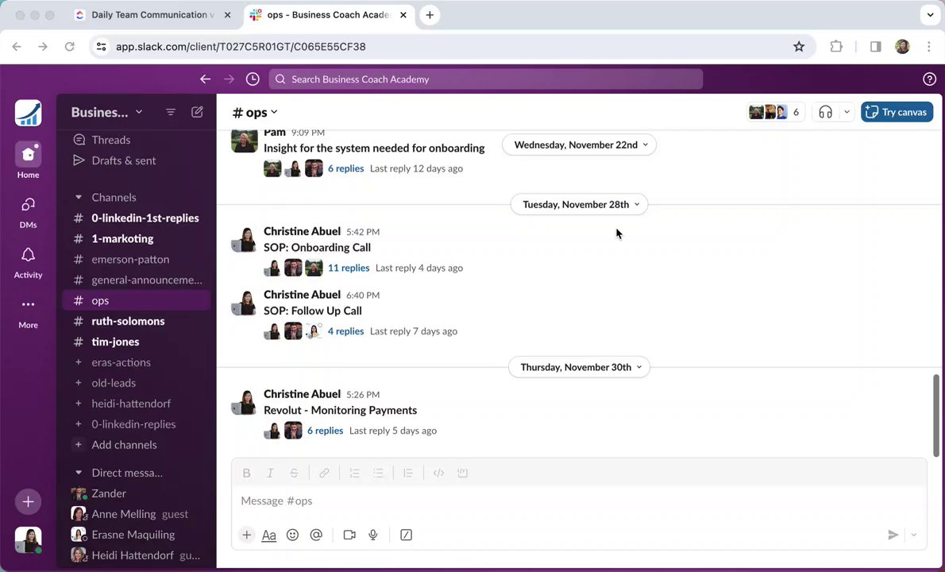The image size is (945, 572).
Task: Bookmark the page with the star icon
Action: (799, 46)
